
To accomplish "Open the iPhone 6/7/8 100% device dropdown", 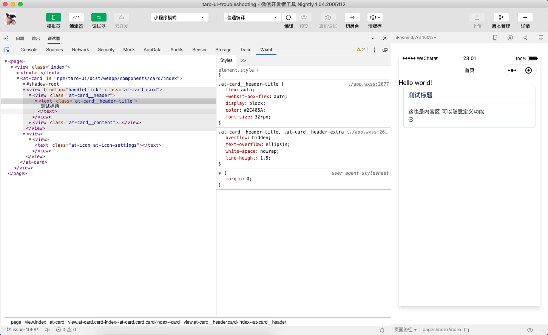I will tap(416, 37).
